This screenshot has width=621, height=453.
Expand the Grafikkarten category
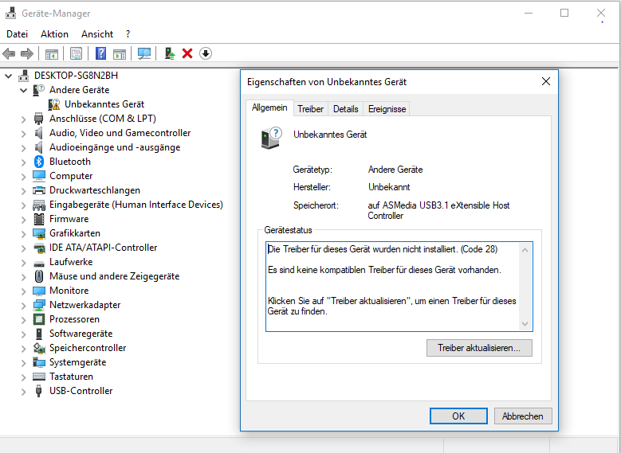click(23, 233)
